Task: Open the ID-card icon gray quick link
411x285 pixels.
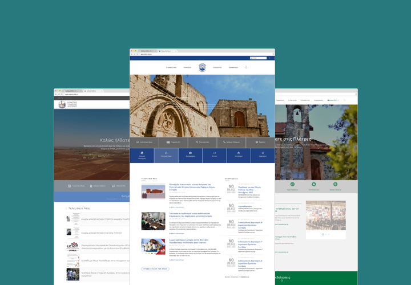Action: 174,142
